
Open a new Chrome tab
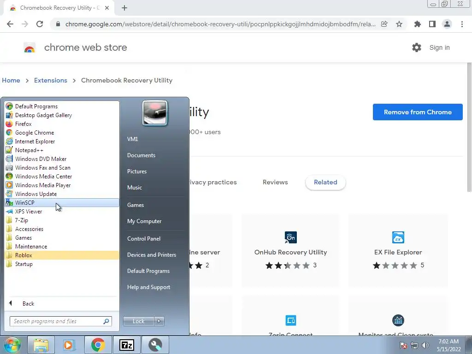pyautogui.click(x=124, y=8)
